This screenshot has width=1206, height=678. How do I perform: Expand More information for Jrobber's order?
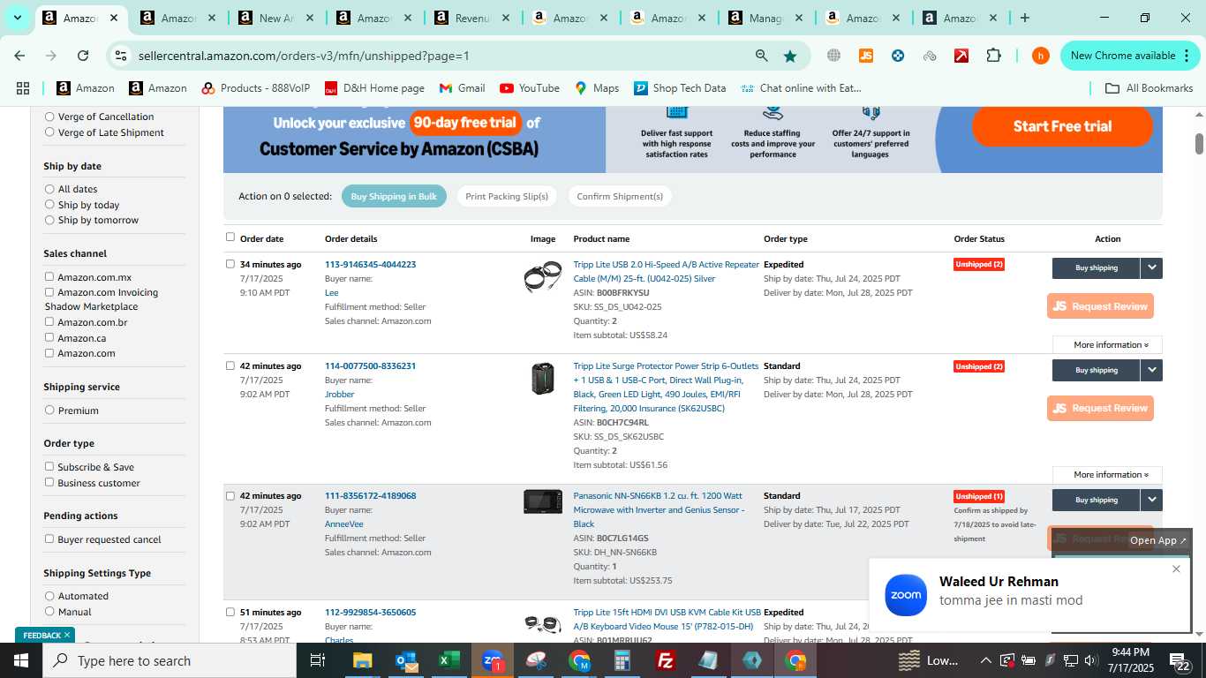1107,474
